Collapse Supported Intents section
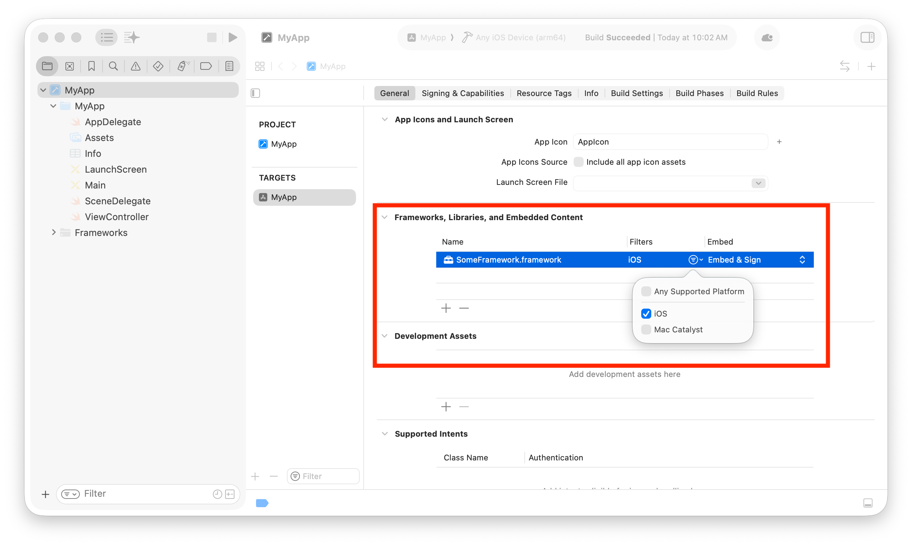The width and height of the screenshot is (912, 546). pos(385,434)
